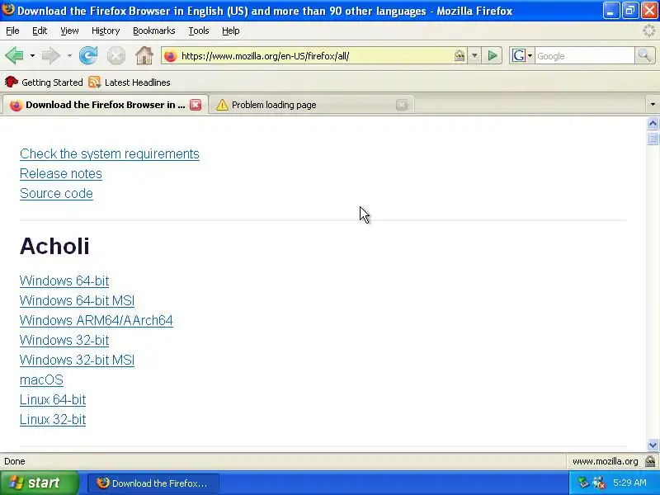Click the status bar padlock icon
The height and width of the screenshot is (495, 660).
650,461
